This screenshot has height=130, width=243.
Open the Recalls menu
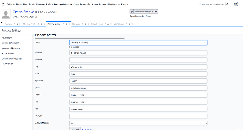(x=32, y=4)
